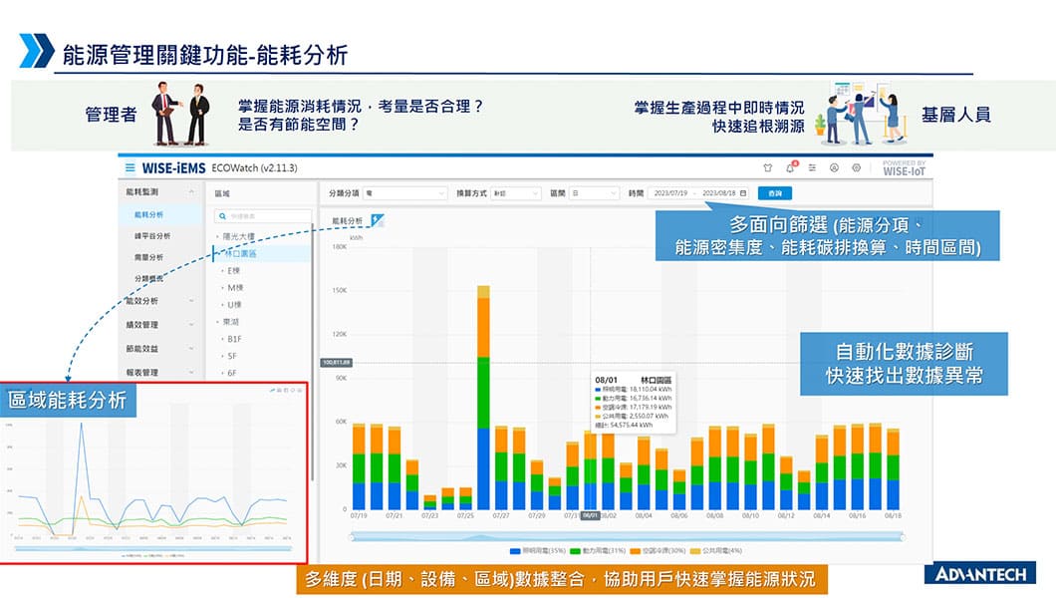Viewport: 1056px width, 598px height.
Task: Click the 08/18 label on the x-axis
Action: [893, 516]
